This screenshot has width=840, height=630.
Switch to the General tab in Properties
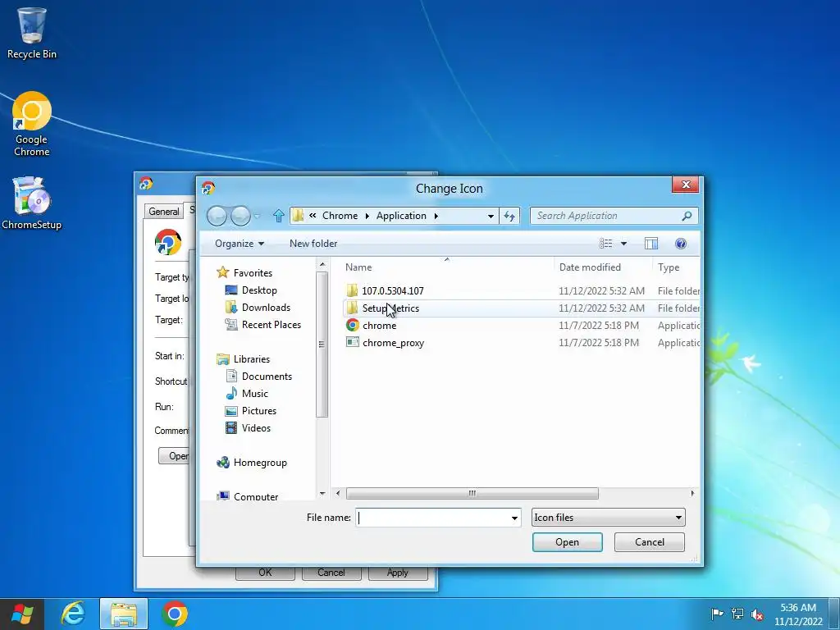click(x=163, y=212)
